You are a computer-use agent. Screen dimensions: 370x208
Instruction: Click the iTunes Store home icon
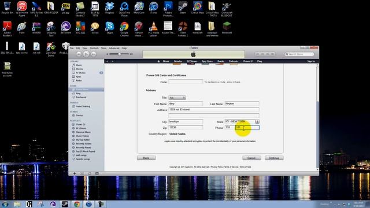tap(158, 61)
